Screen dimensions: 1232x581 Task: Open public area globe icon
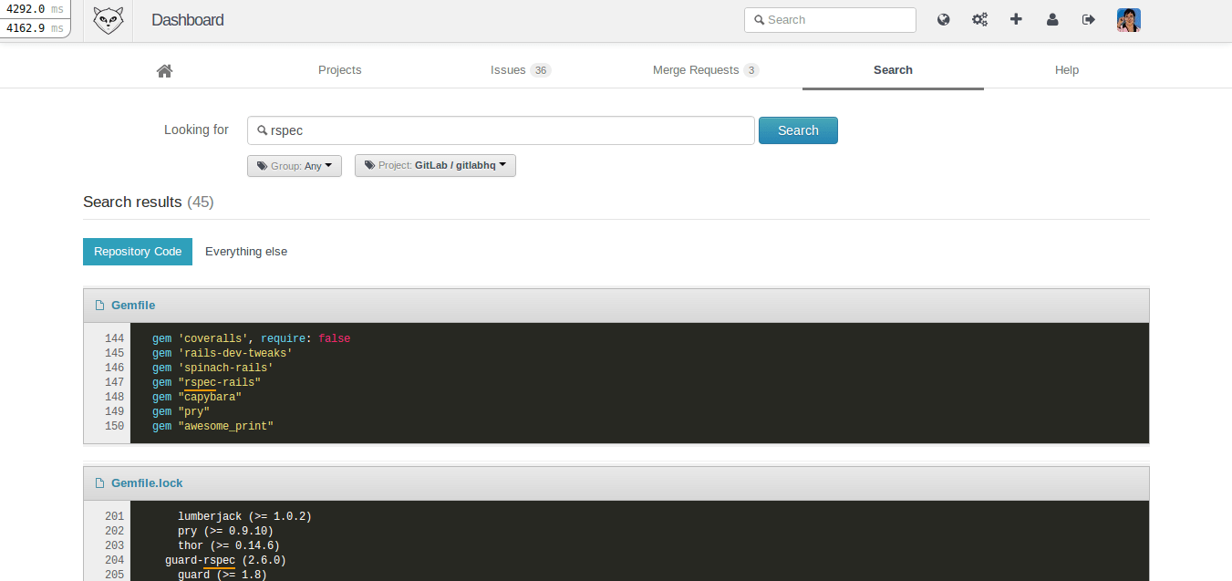tap(944, 19)
